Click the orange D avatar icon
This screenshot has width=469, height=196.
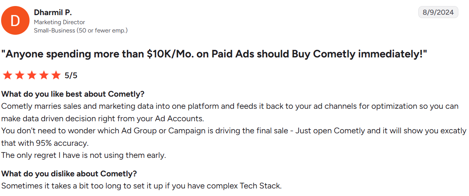click(x=16, y=20)
